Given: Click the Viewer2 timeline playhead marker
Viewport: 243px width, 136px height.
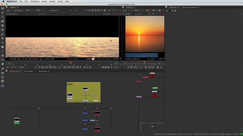Looking at the screenshot, I should pyautogui.click(x=144, y=62).
